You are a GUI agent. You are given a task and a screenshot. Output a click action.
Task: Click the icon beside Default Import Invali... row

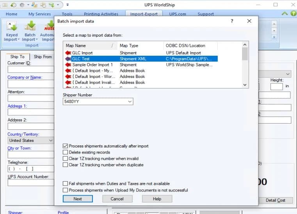pos(68,82)
